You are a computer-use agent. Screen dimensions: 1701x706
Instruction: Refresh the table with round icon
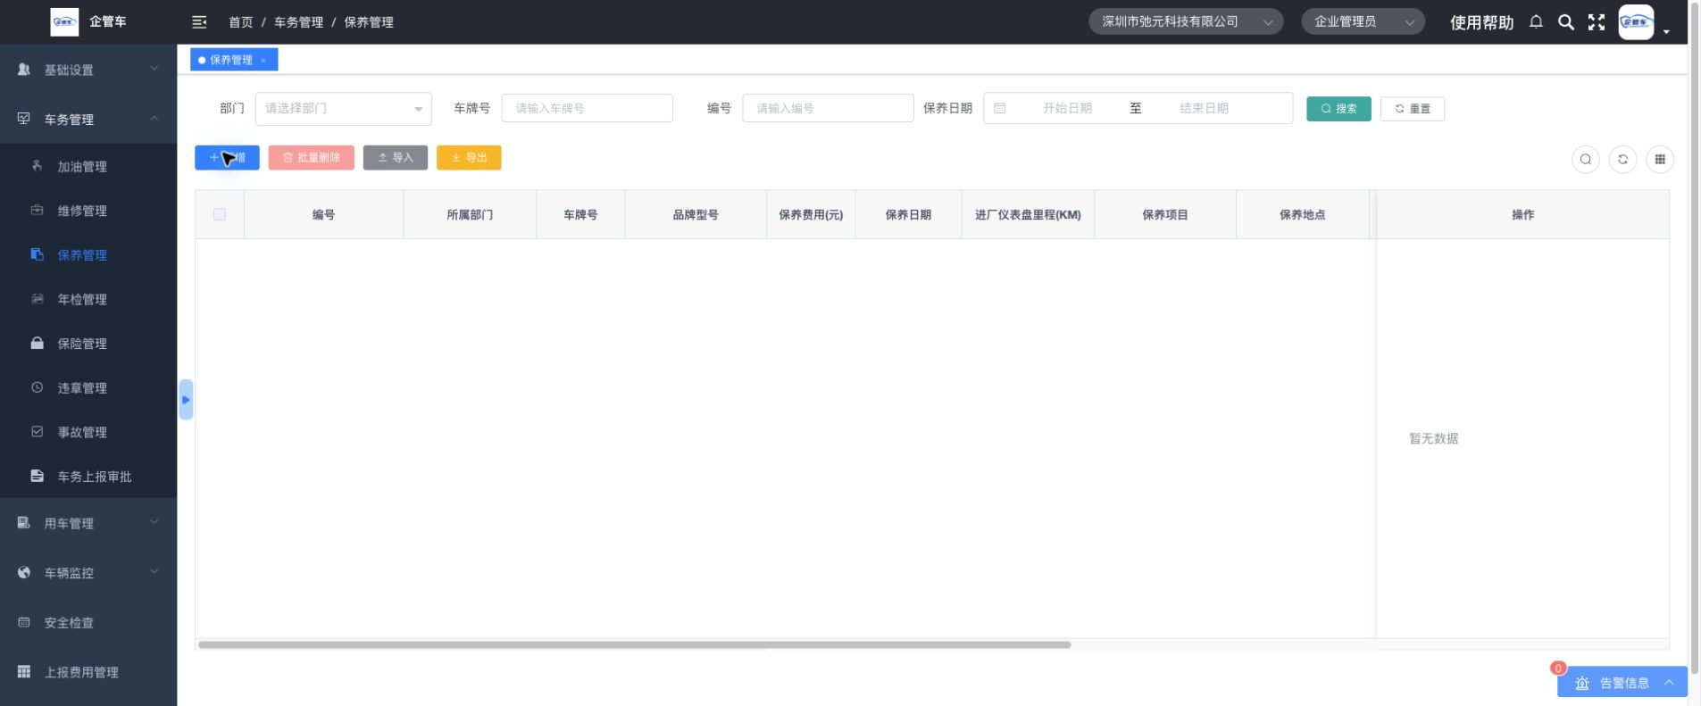(1622, 160)
